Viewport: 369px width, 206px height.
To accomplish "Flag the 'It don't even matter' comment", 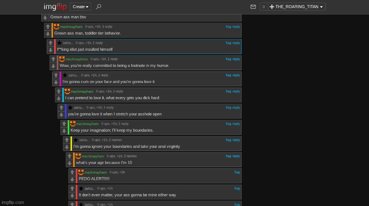I will 237,188.
